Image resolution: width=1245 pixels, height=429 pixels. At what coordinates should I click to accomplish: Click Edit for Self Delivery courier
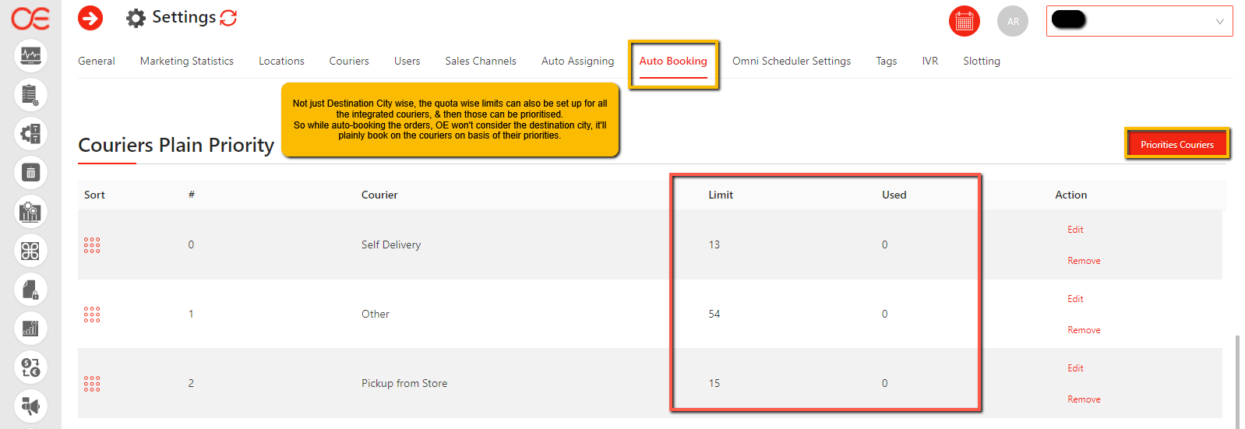tap(1075, 230)
